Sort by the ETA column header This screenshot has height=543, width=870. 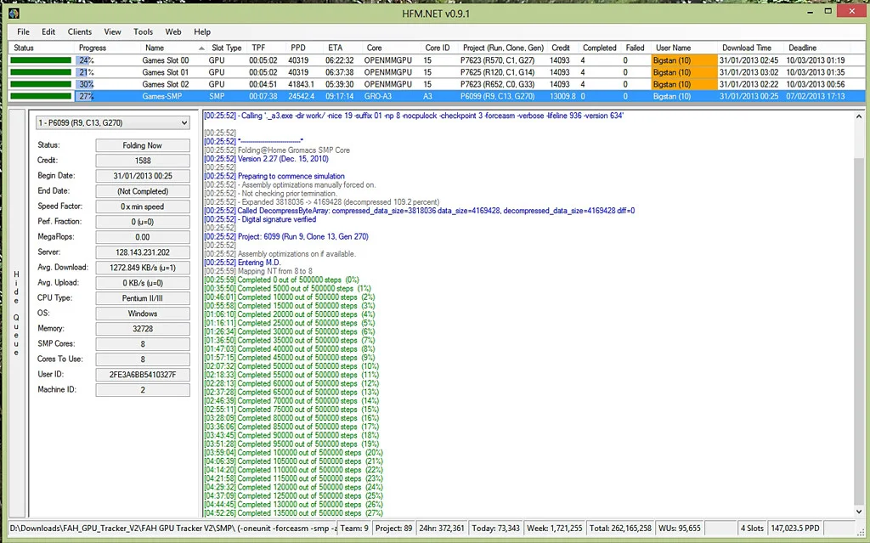[335, 48]
